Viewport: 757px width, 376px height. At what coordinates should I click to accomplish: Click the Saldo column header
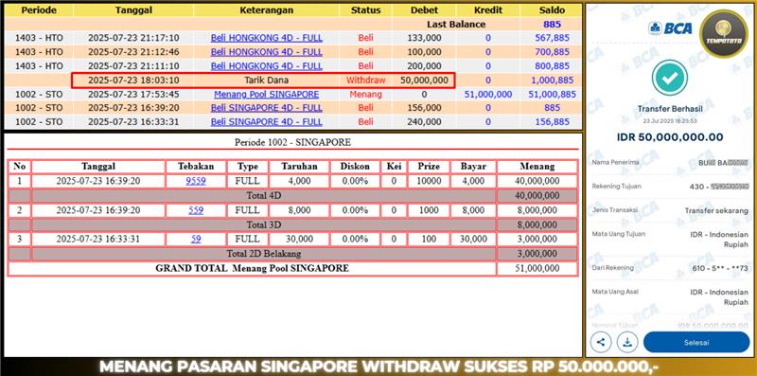[x=552, y=10]
